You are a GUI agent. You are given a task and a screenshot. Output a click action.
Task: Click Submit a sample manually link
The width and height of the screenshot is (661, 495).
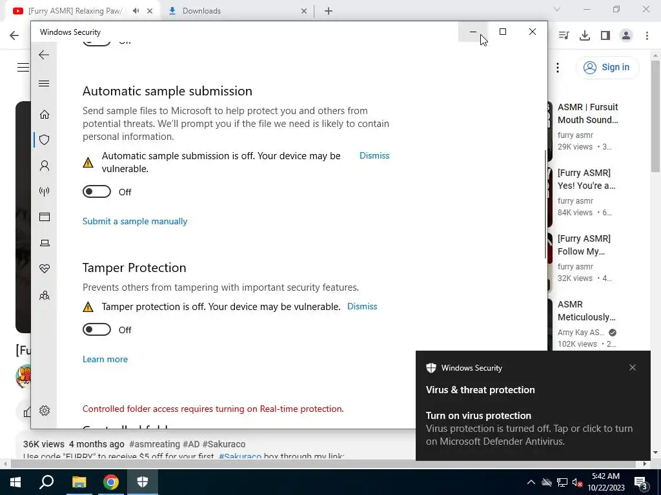point(135,222)
